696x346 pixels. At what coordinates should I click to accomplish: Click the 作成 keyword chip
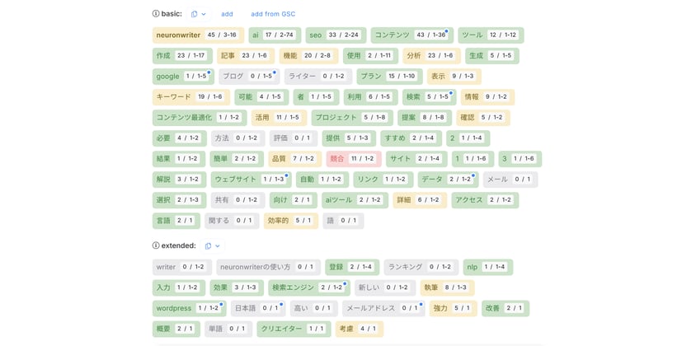tap(182, 56)
